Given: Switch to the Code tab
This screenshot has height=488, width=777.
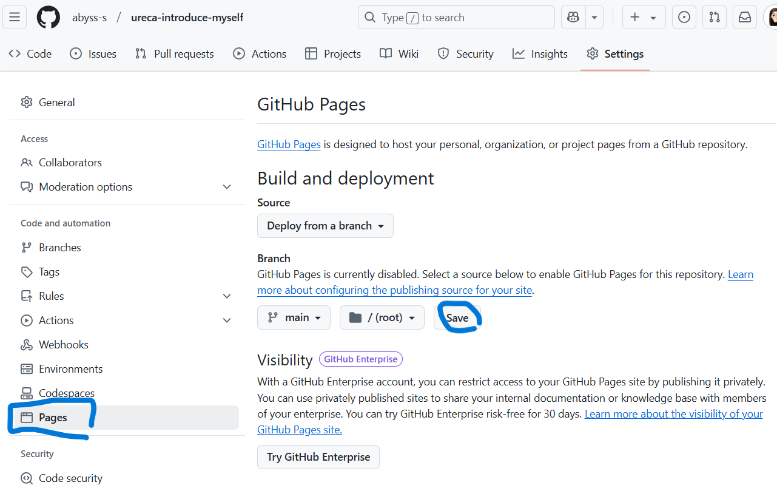Looking at the screenshot, I should coord(30,53).
